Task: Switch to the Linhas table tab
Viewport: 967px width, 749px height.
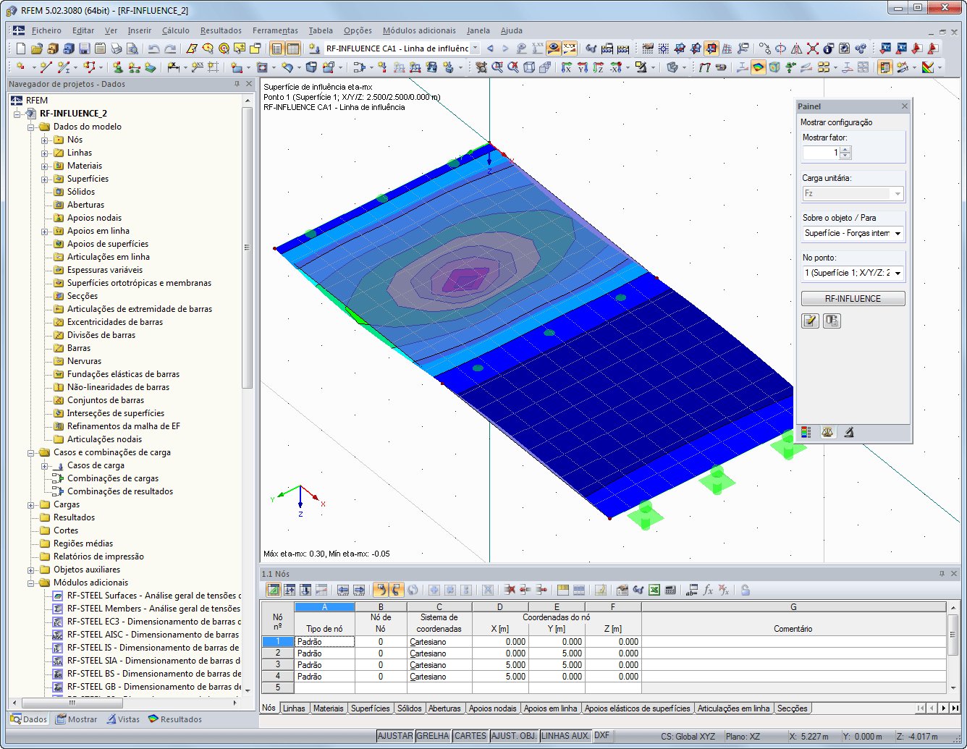Action: pos(294,708)
